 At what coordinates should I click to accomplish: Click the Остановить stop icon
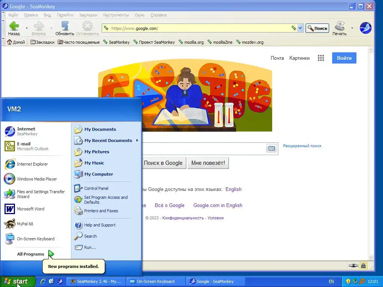pyautogui.click(x=87, y=26)
